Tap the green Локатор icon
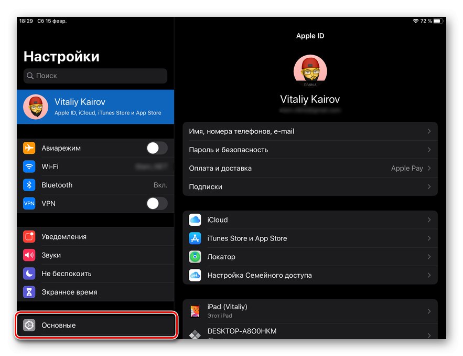 (x=195, y=257)
